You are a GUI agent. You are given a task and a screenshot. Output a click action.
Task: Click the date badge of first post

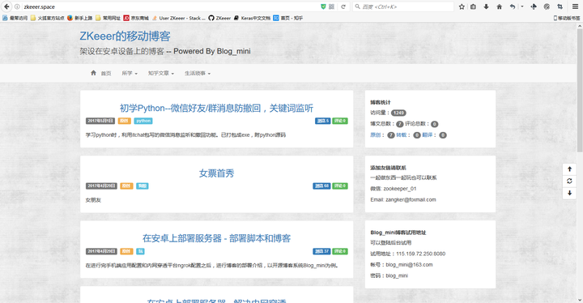point(100,121)
